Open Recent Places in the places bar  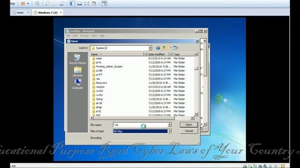[x=77, y=59]
